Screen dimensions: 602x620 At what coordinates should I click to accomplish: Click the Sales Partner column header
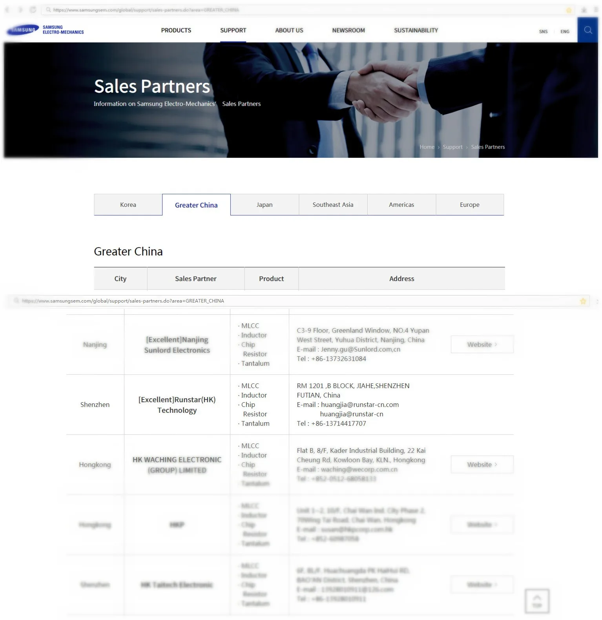196,279
